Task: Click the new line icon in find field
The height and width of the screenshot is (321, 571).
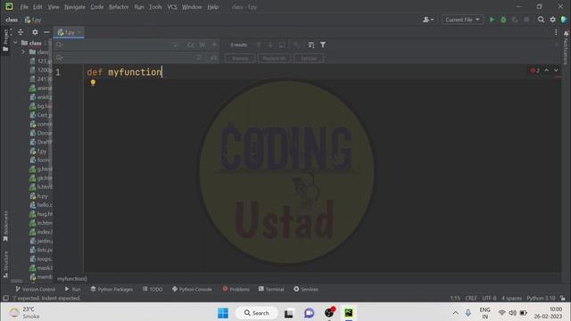Action: click(x=176, y=45)
